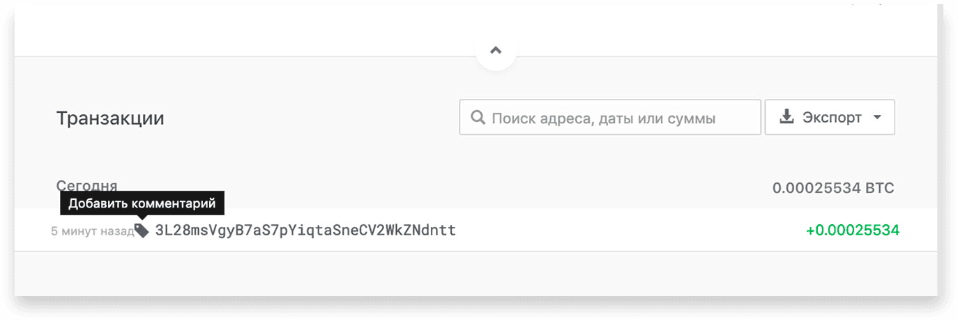Click the green +0.00025534 amount

click(x=853, y=230)
